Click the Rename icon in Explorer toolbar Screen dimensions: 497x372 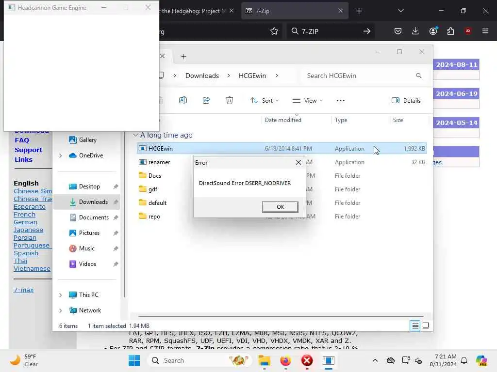pos(183,100)
